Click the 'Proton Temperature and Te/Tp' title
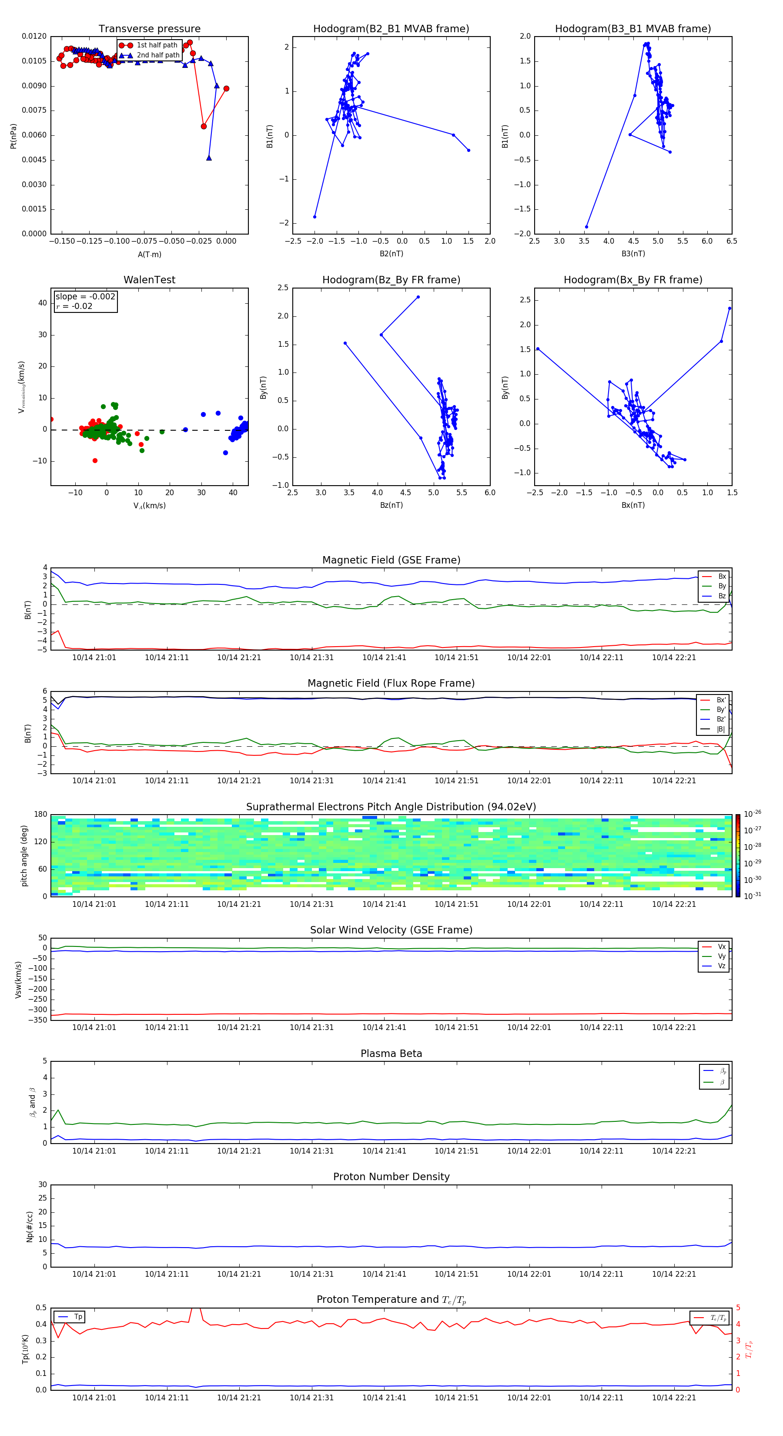 [391, 1300]
